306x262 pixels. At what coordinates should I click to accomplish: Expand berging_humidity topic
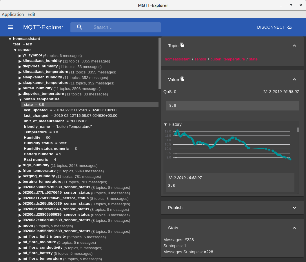(20, 176)
